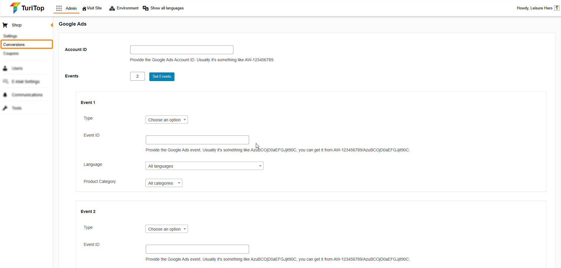Open E-Mail Settings in the sidebar
The height and width of the screenshot is (268, 561).
pyautogui.click(x=25, y=82)
